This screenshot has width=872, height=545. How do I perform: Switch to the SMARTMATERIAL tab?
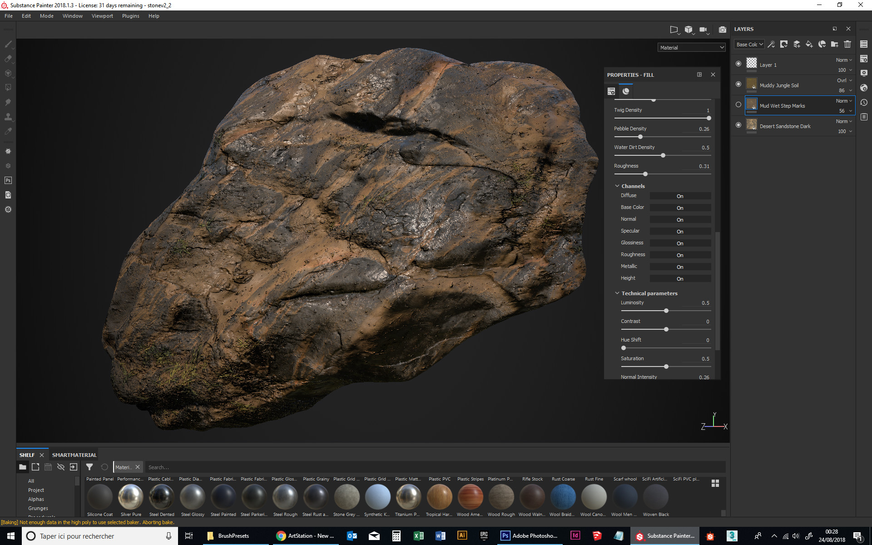point(74,454)
